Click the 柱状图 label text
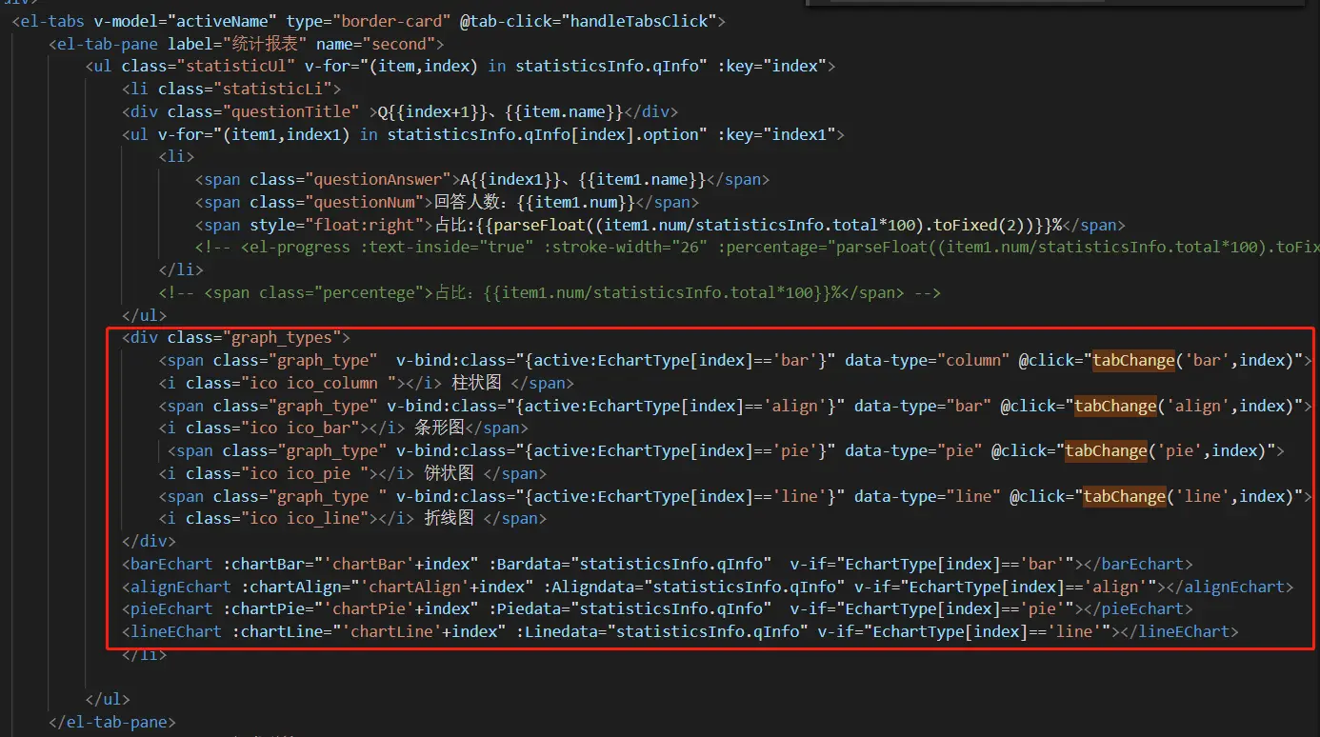This screenshot has width=1320, height=737. [x=476, y=383]
